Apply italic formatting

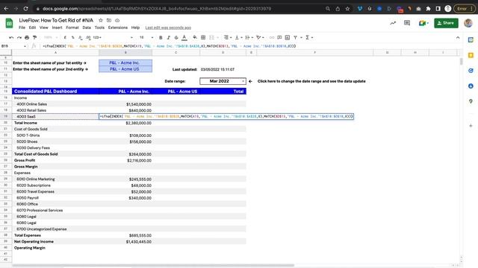[x=168, y=37]
